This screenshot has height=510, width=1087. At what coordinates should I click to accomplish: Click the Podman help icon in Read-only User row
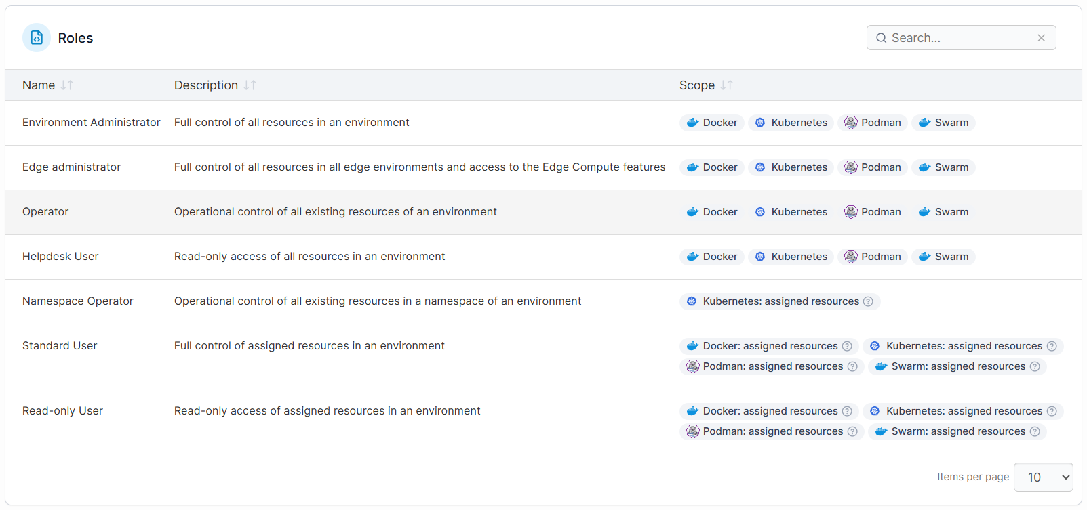tap(852, 431)
